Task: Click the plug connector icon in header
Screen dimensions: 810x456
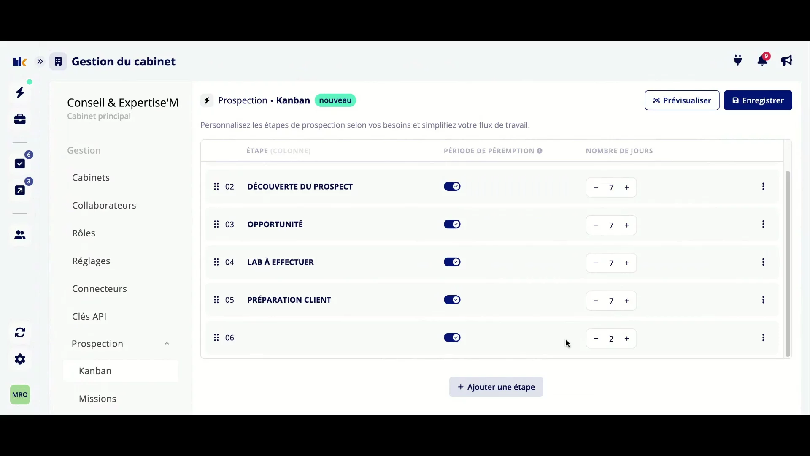Action: click(x=738, y=61)
